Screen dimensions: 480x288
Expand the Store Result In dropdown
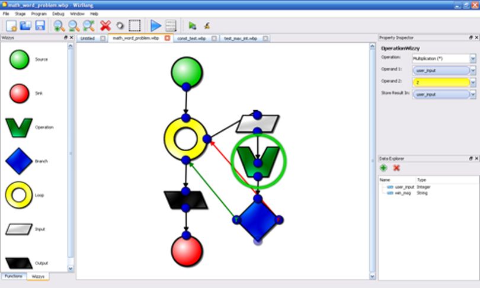tap(473, 95)
